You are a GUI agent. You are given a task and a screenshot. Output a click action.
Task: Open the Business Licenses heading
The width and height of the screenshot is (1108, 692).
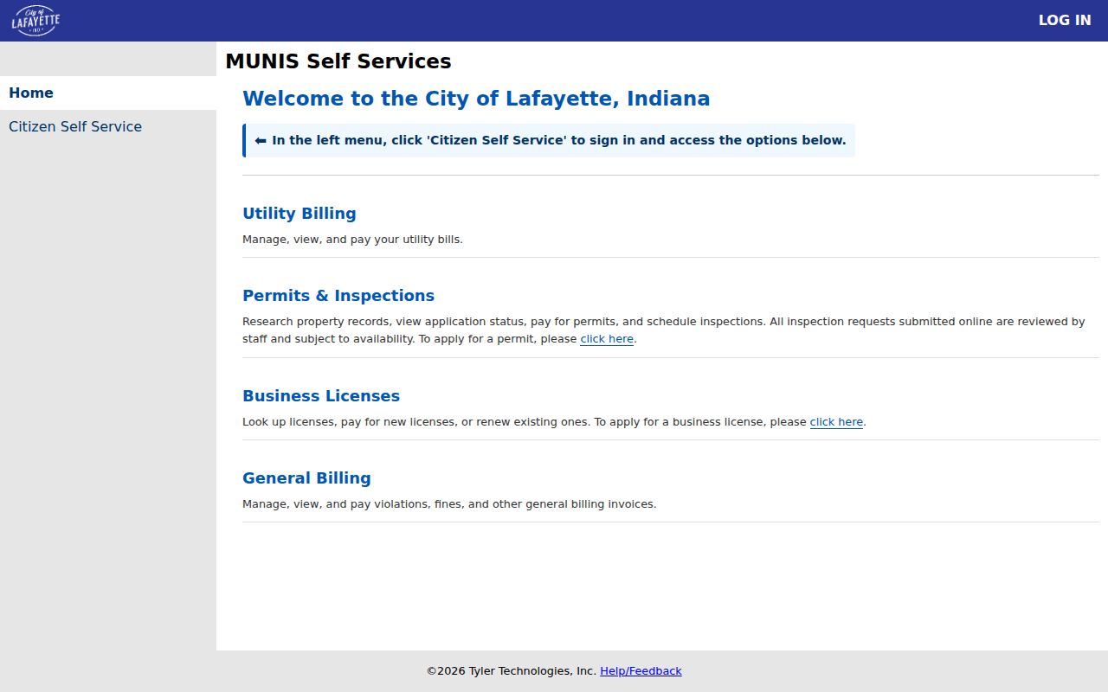pos(321,396)
